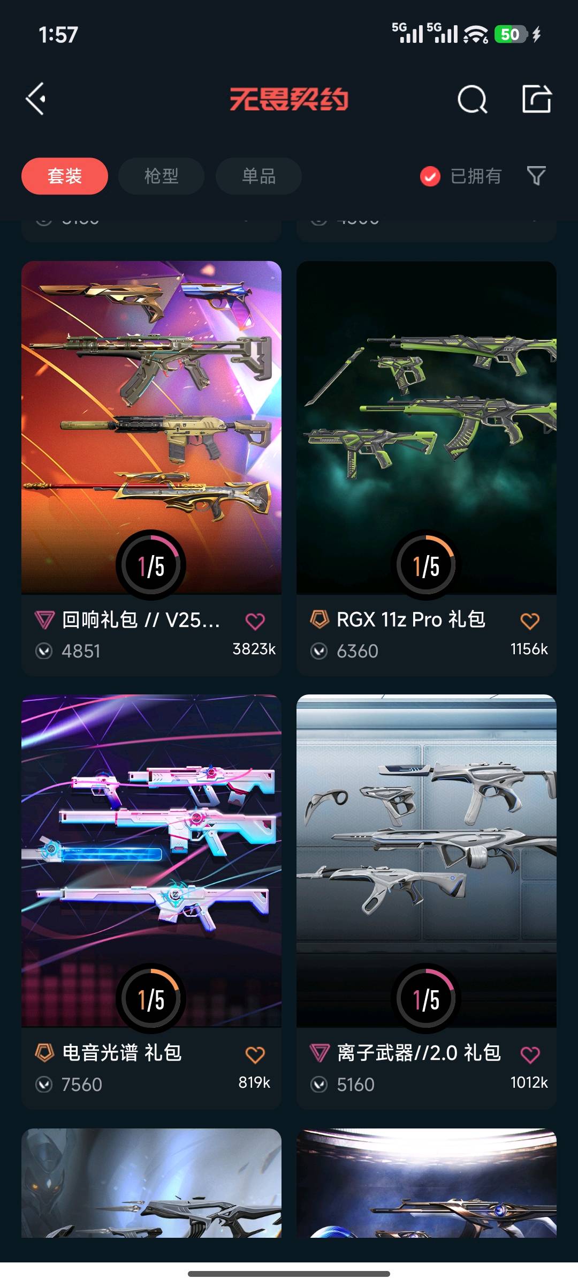Tap 1/5 progress ring on 回响礼包
Image resolution: width=578 pixels, height=1286 pixels.
[x=151, y=565]
